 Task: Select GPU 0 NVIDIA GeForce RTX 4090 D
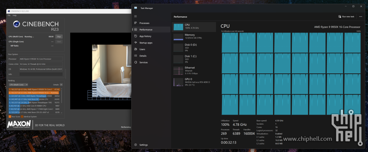(194, 82)
